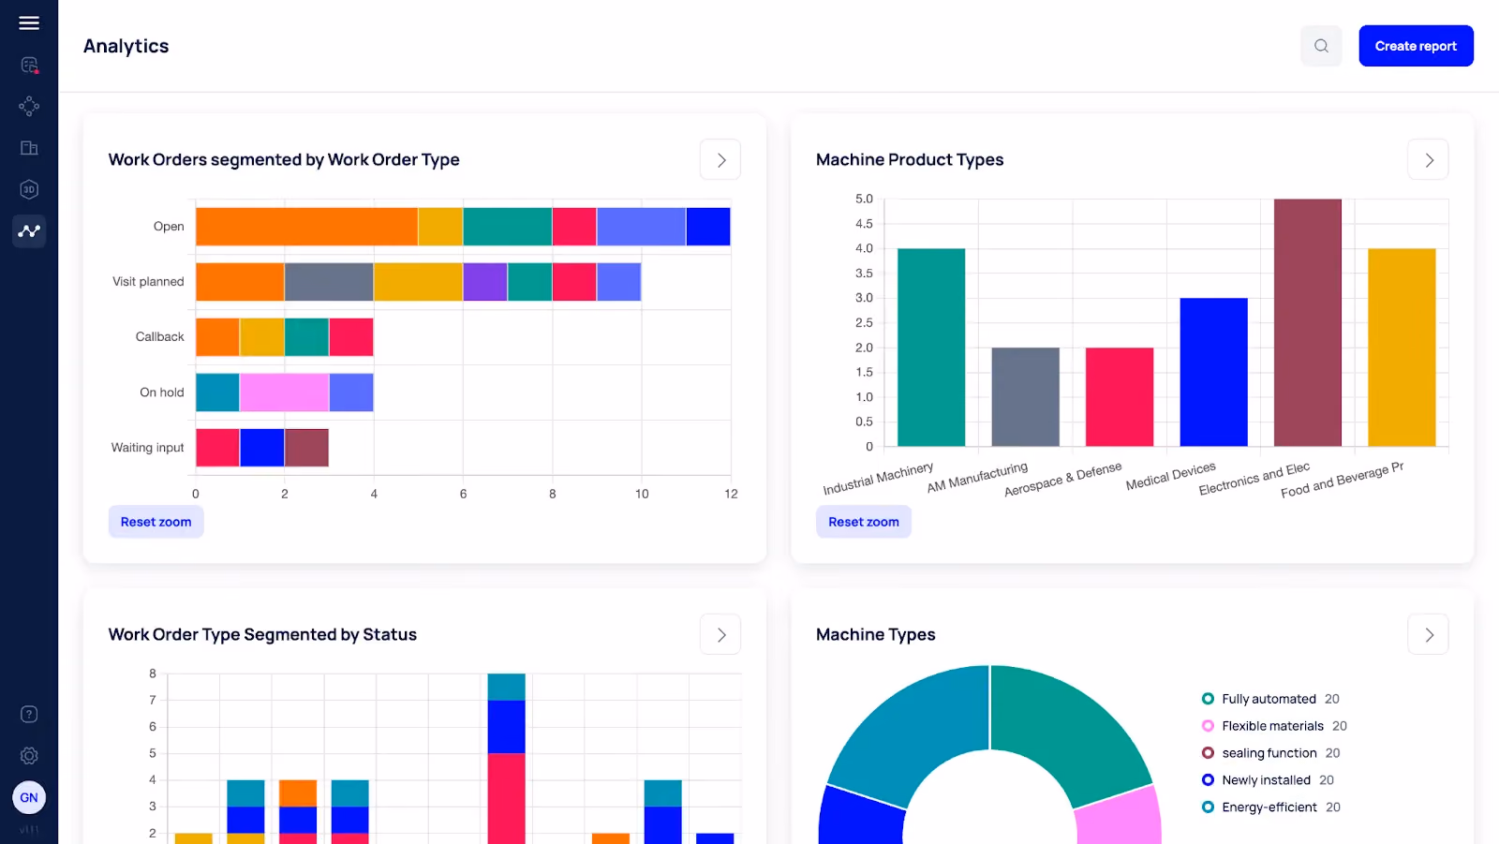Viewport: 1499px width, 844px height.
Task: Click the light pink segment in On hold row
Action: tap(284, 392)
